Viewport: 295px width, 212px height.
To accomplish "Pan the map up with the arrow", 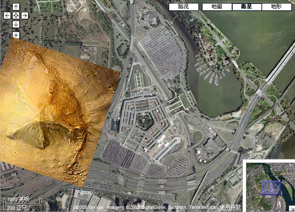I will [16, 7].
